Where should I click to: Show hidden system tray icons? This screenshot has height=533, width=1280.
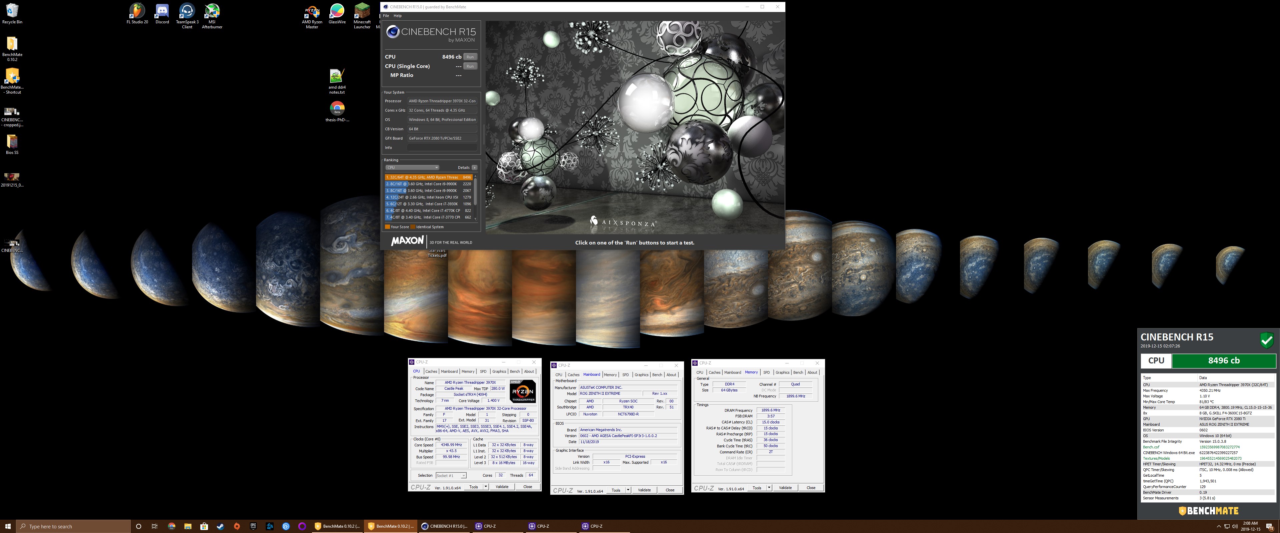tap(1218, 526)
